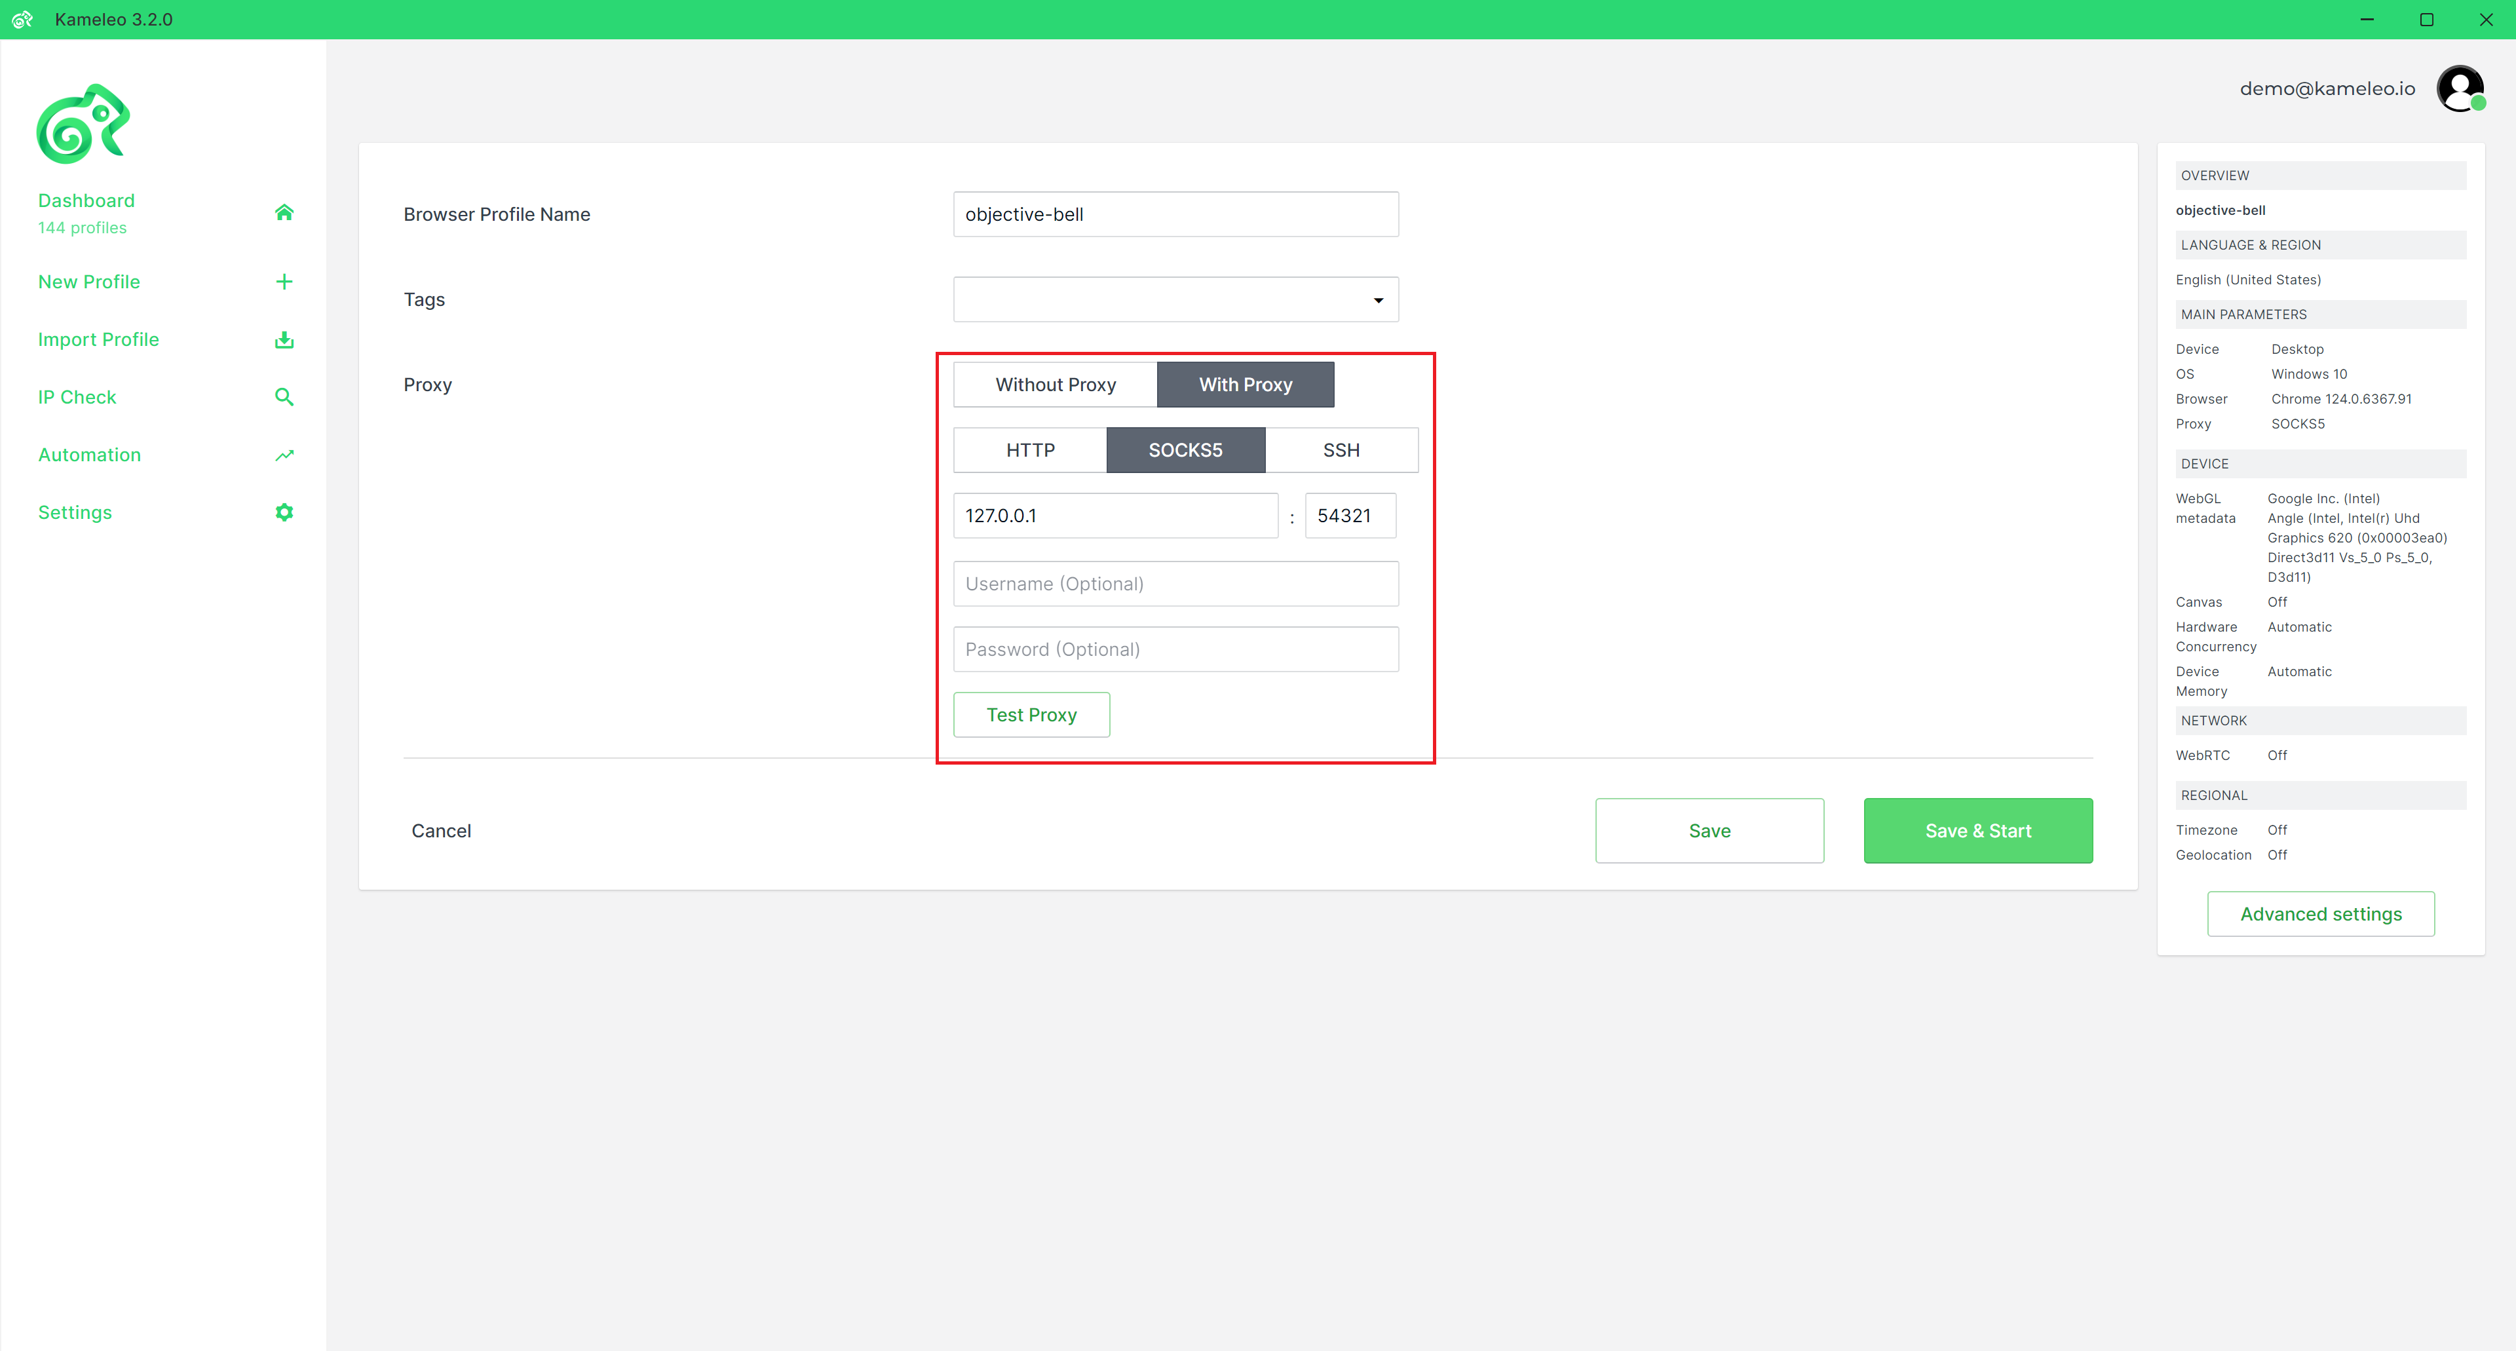Click the Canvas 'Off' value

(x=2277, y=601)
